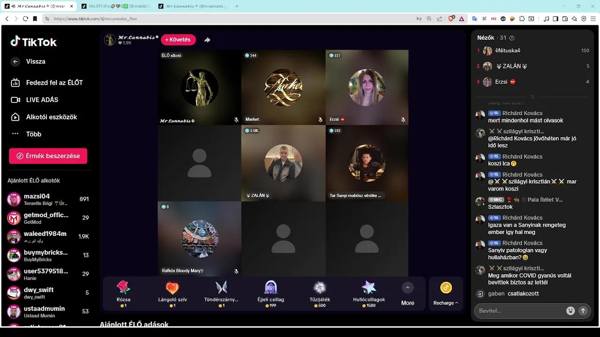The image size is (600, 337).
Task: Share the live with the arrow icon
Action: 207,40
